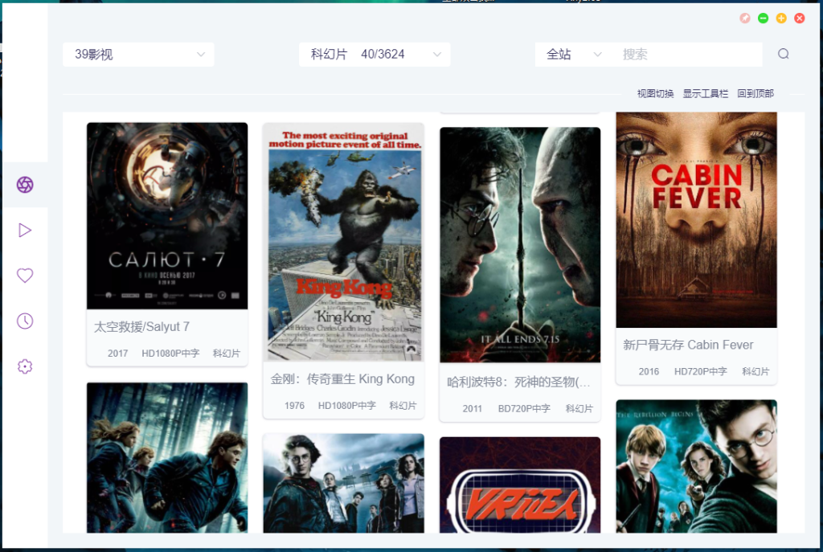Click 回到顶部 to return to top
The image size is (823, 552).
click(755, 94)
